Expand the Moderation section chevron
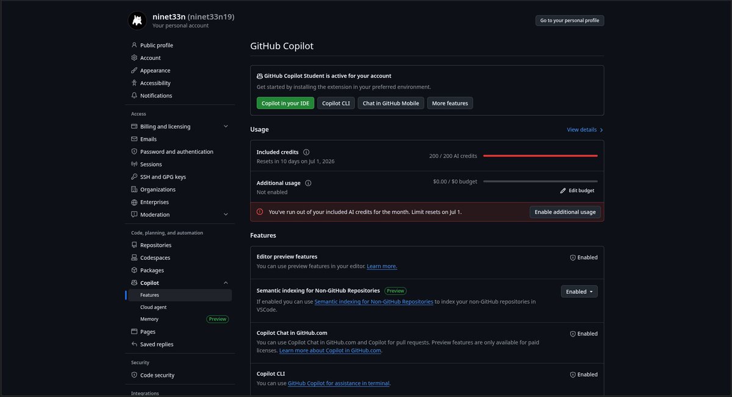732x397 pixels. coord(226,215)
